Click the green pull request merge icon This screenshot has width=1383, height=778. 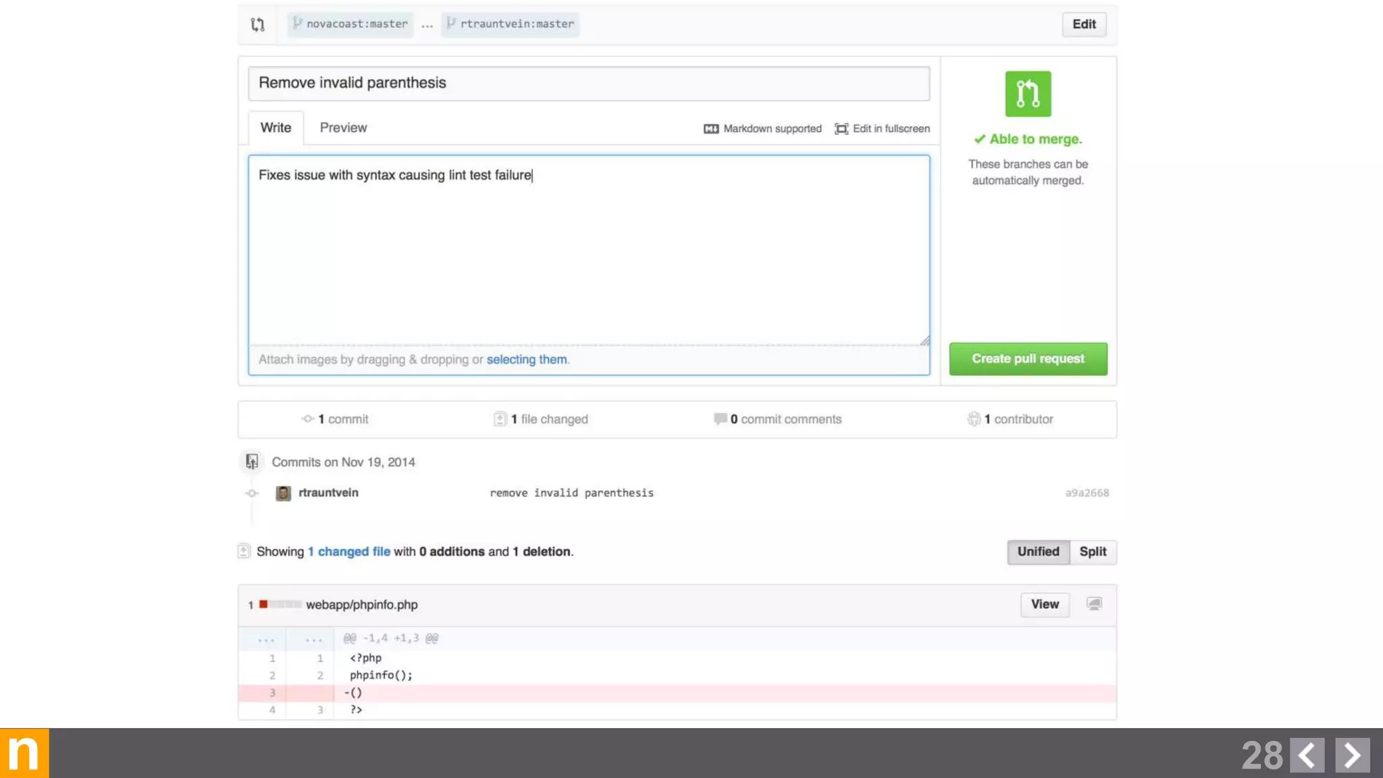(x=1027, y=94)
